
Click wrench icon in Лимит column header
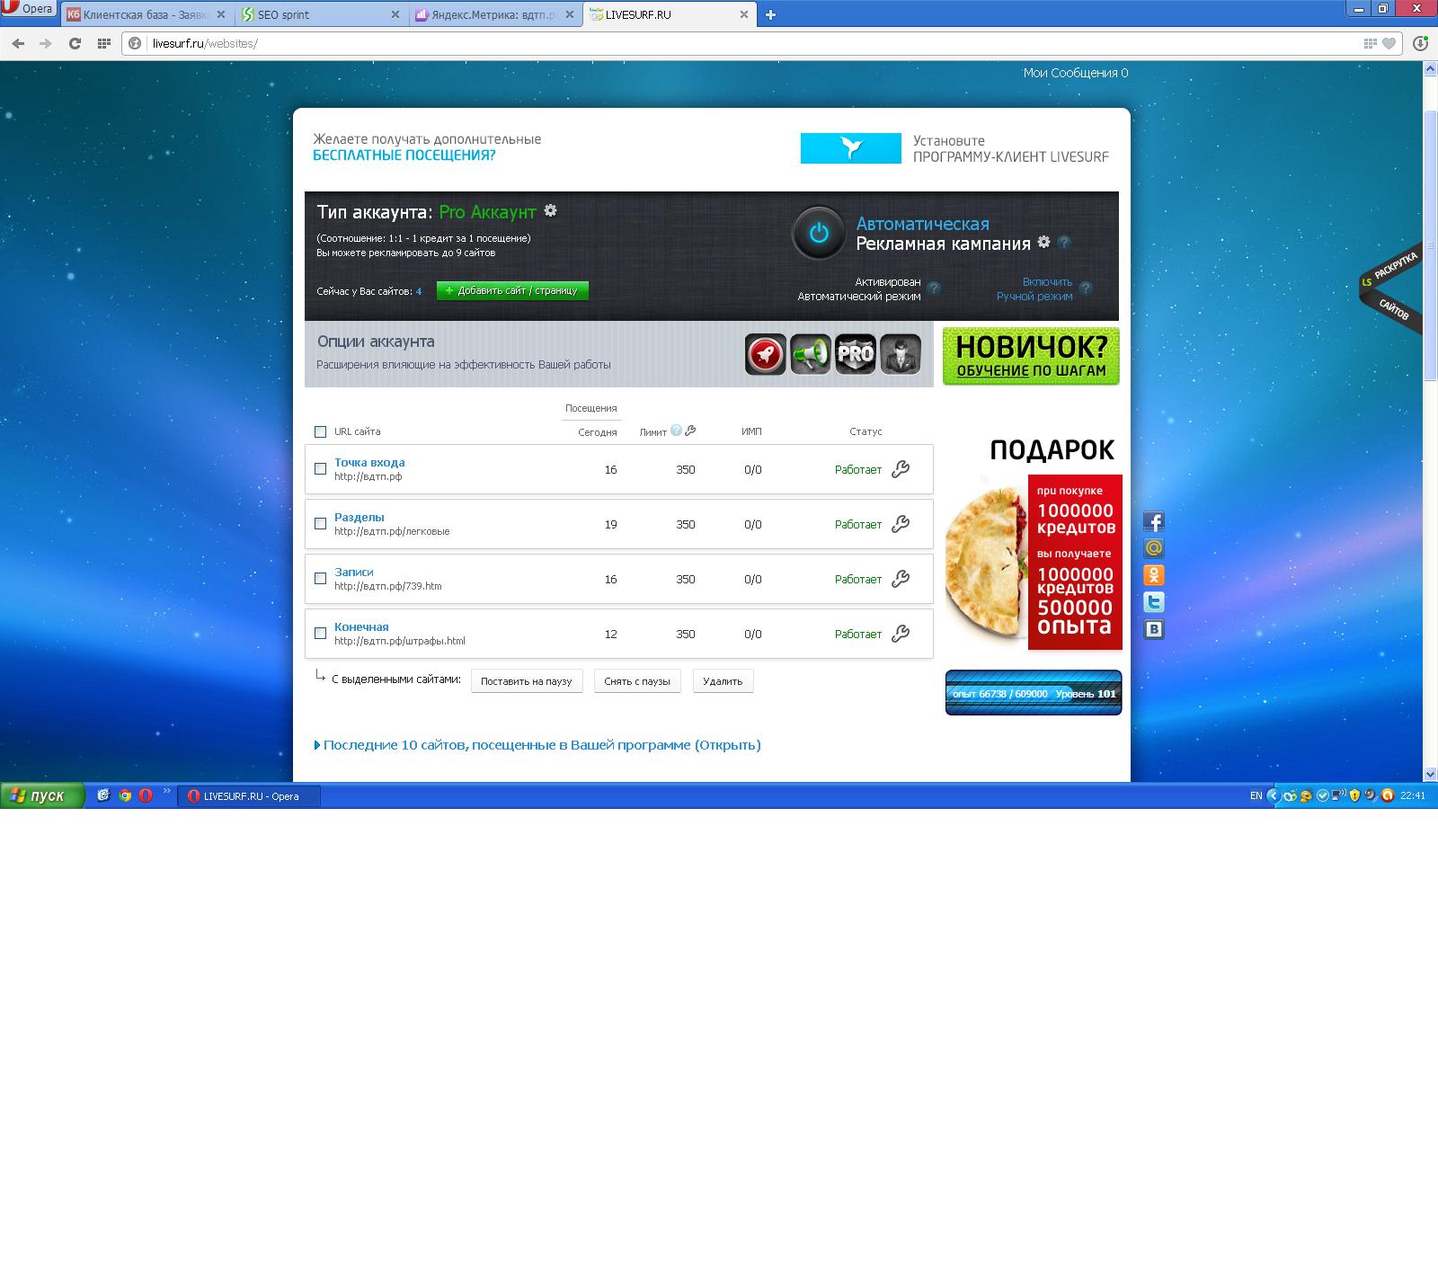pyautogui.click(x=690, y=431)
